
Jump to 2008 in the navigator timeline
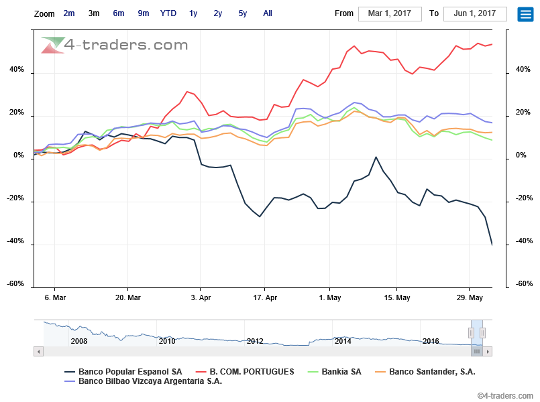tap(79, 341)
